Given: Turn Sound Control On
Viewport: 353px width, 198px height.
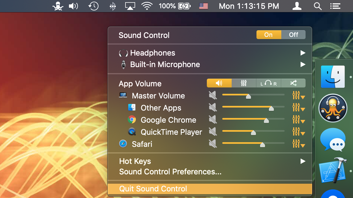Looking at the screenshot, I should (269, 35).
